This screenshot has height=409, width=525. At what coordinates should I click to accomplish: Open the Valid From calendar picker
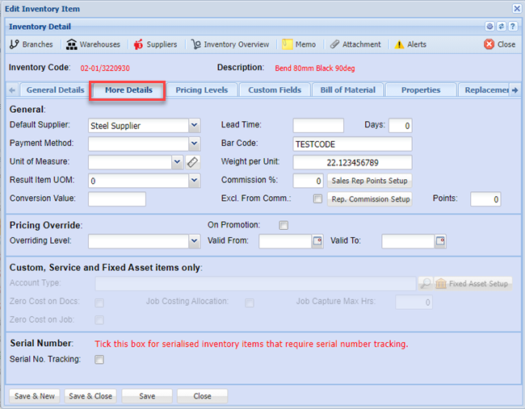pos(317,241)
